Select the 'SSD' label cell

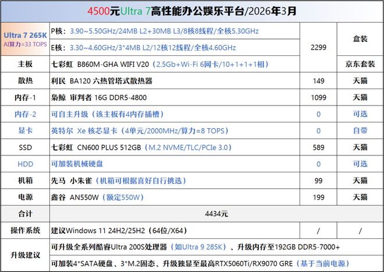pyautogui.click(x=25, y=147)
